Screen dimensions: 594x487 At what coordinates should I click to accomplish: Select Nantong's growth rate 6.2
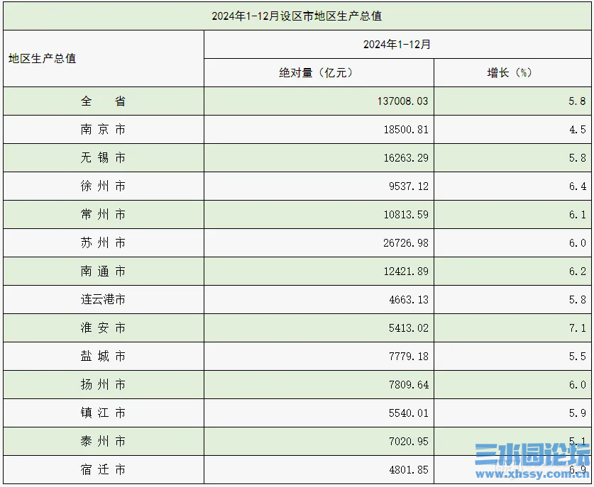coord(577,272)
